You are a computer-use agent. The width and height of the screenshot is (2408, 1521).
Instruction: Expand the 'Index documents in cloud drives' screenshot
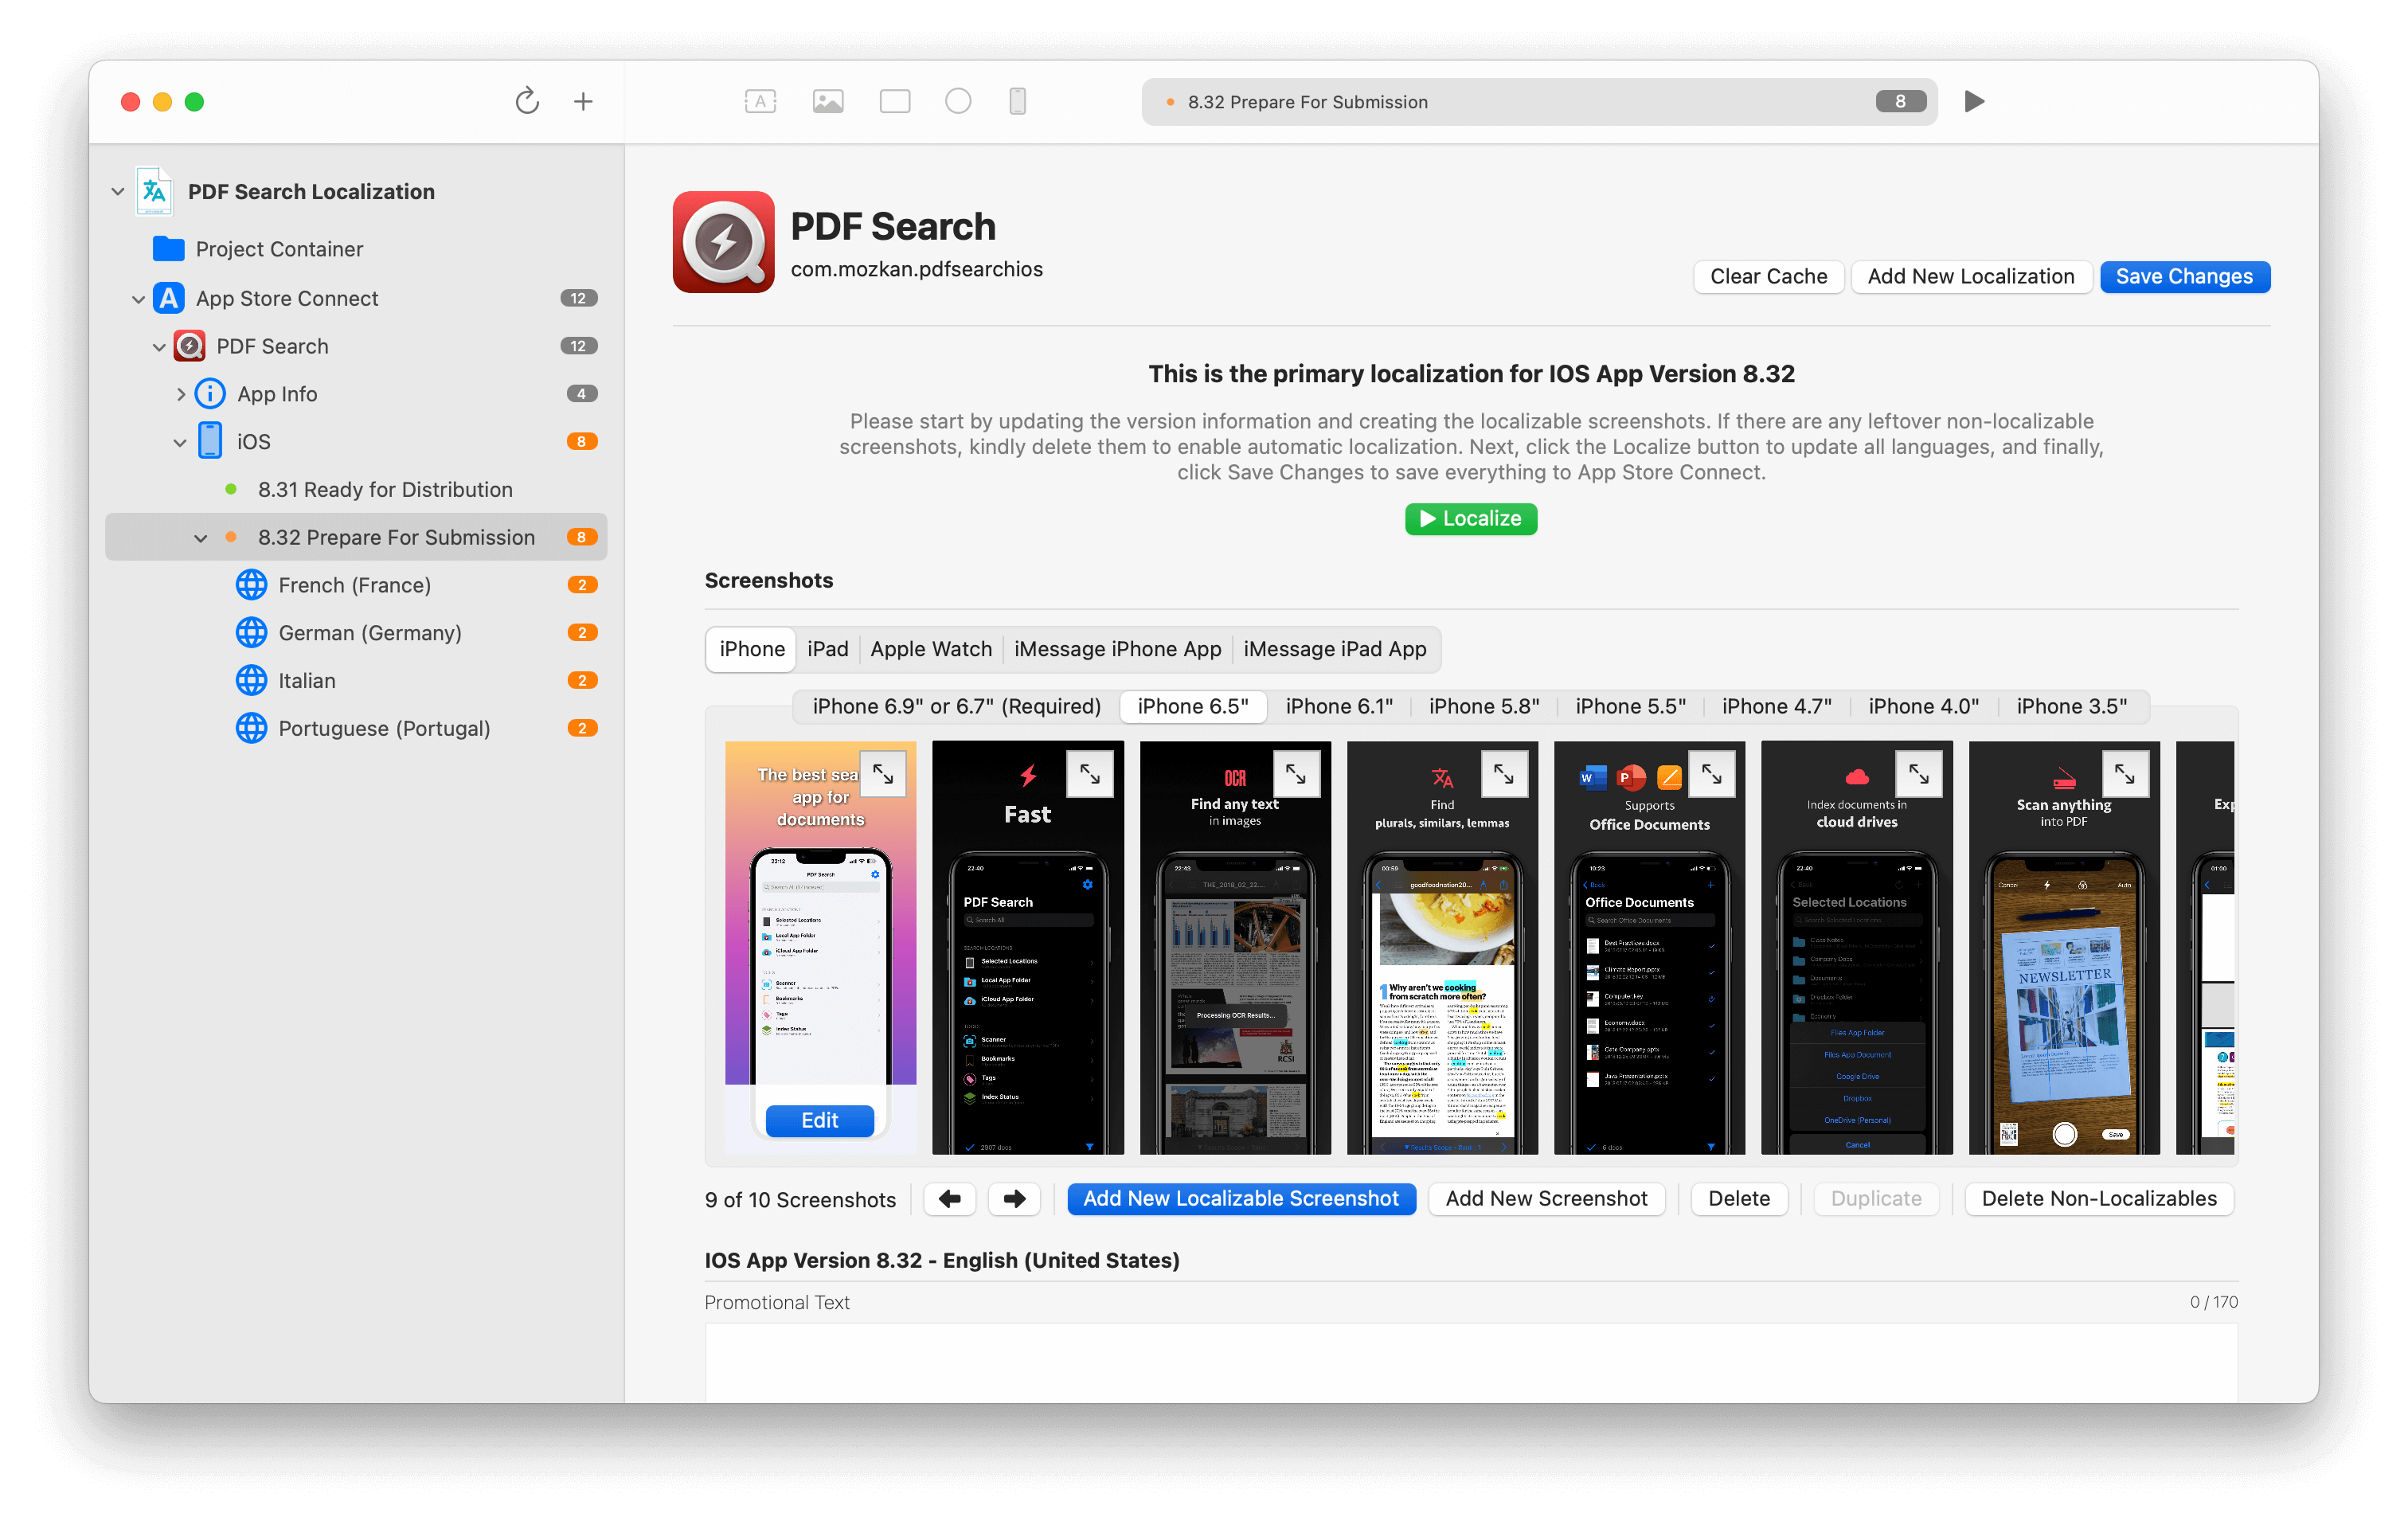click(1919, 774)
